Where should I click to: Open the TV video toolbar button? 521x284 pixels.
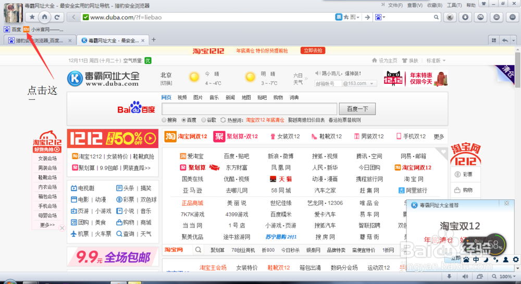(497, 17)
